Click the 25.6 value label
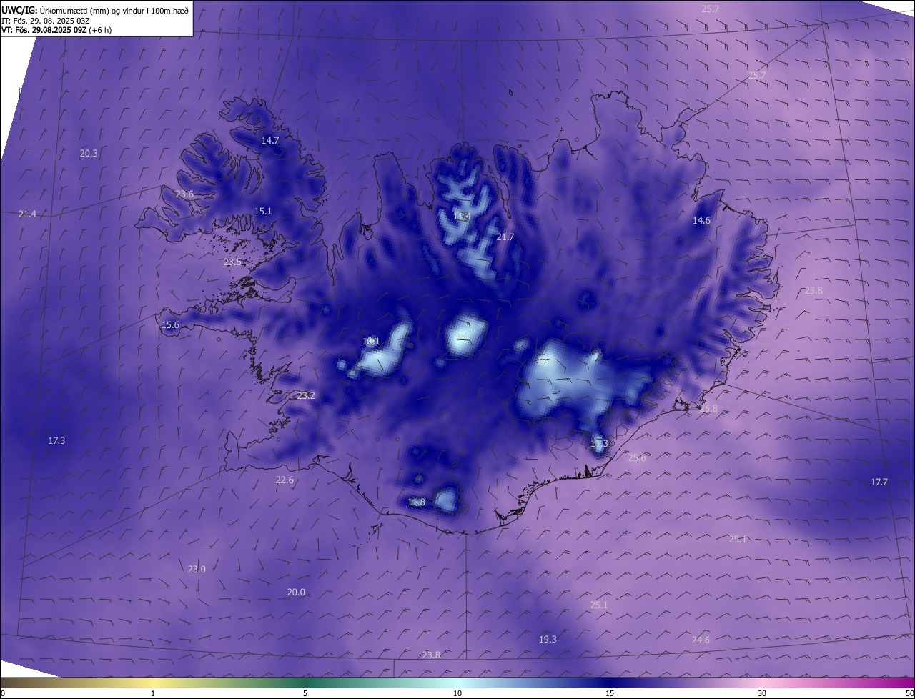Viewport: 915px width, 699px height. click(x=637, y=457)
